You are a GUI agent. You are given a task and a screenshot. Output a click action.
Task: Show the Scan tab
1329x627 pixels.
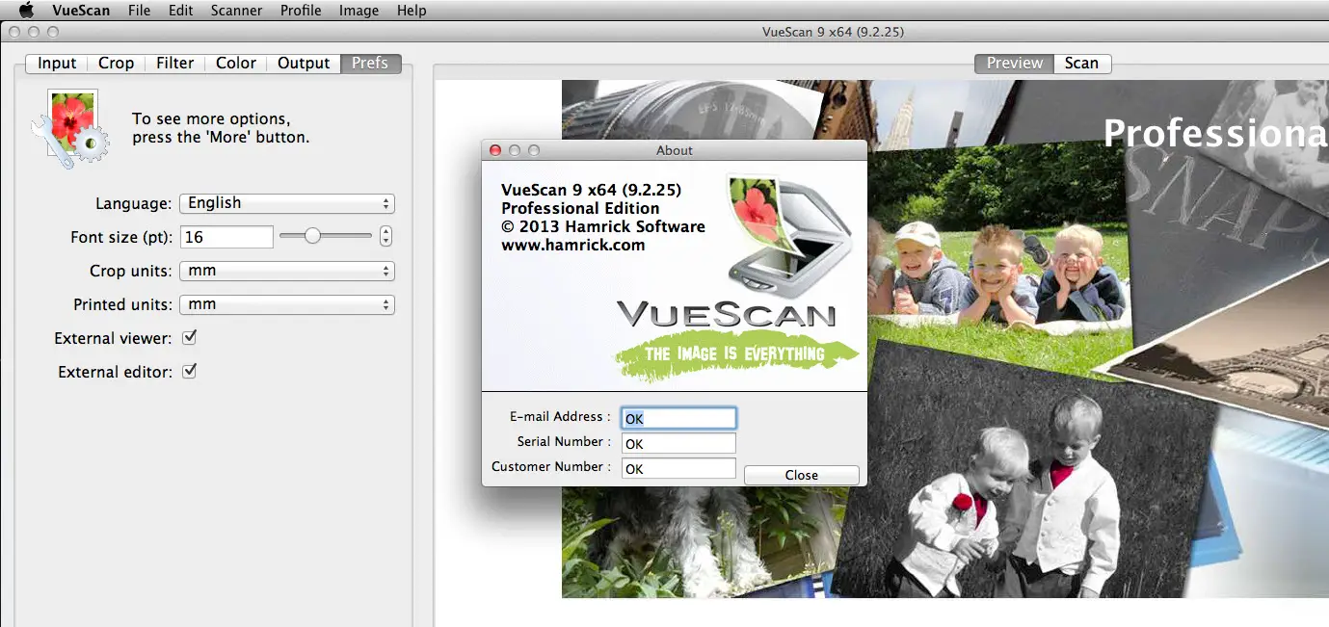click(1081, 64)
